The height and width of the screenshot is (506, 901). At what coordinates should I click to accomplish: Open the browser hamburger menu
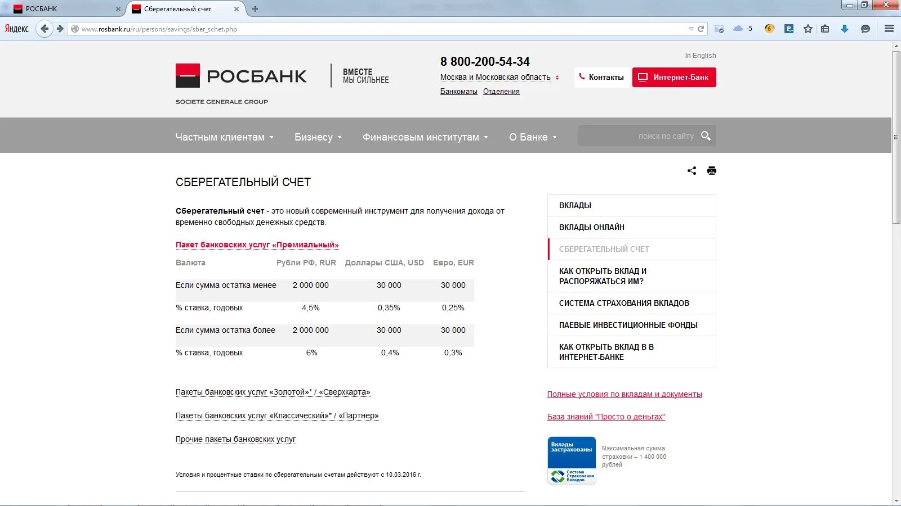point(889,29)
